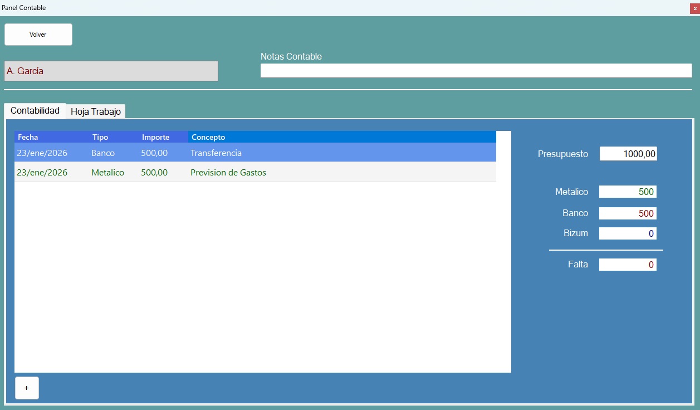
Task: Switch to the Hoja Trabajo tab
Action: pos(95,111)
